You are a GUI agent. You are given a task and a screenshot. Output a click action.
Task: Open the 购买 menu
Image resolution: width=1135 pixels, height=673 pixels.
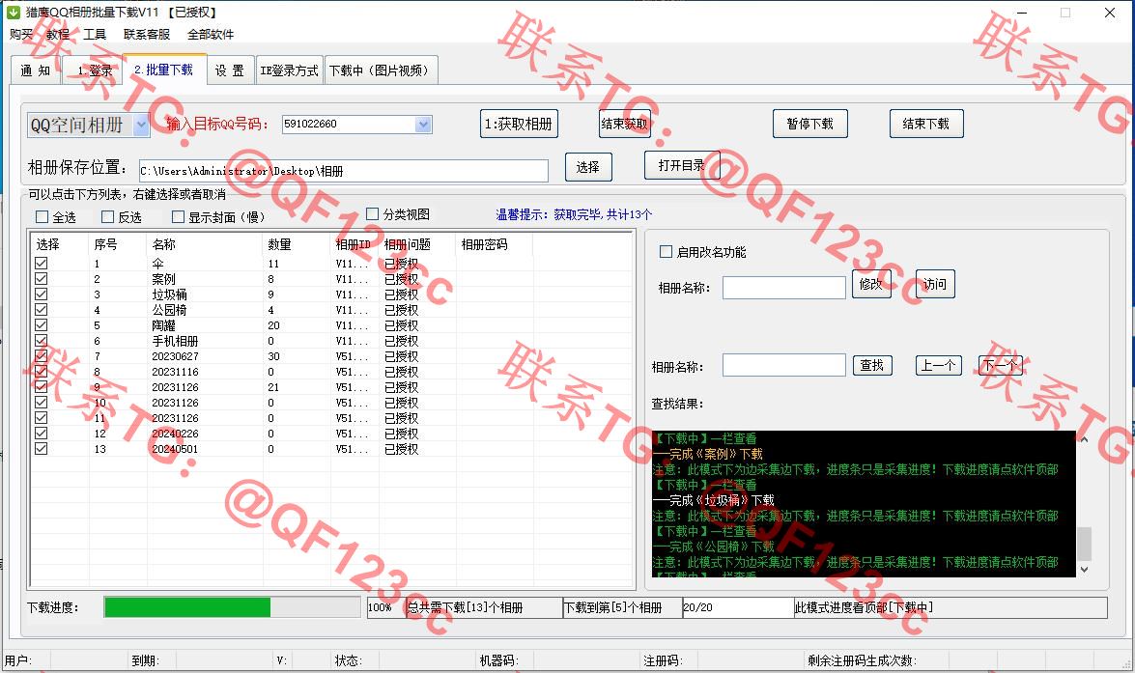[21, 34]
